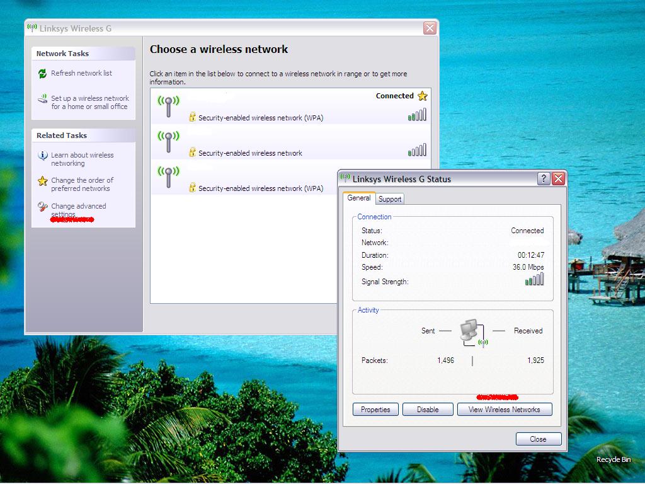Click the gold star next to Connected
Screen dimensions: 645x484
(423, 96)
